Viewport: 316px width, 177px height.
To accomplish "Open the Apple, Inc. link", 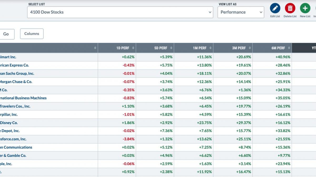I will pos(6,164).
